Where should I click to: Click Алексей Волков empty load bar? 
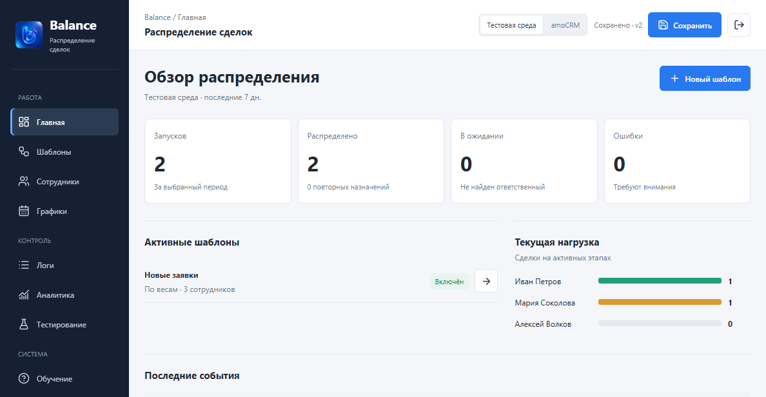[660, 324]
